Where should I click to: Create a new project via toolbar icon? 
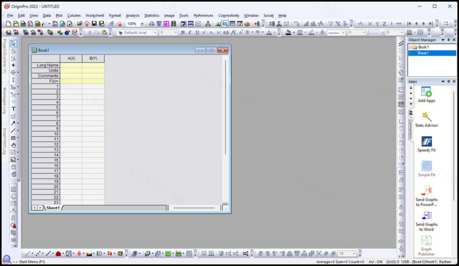click(x=9, y=24)
